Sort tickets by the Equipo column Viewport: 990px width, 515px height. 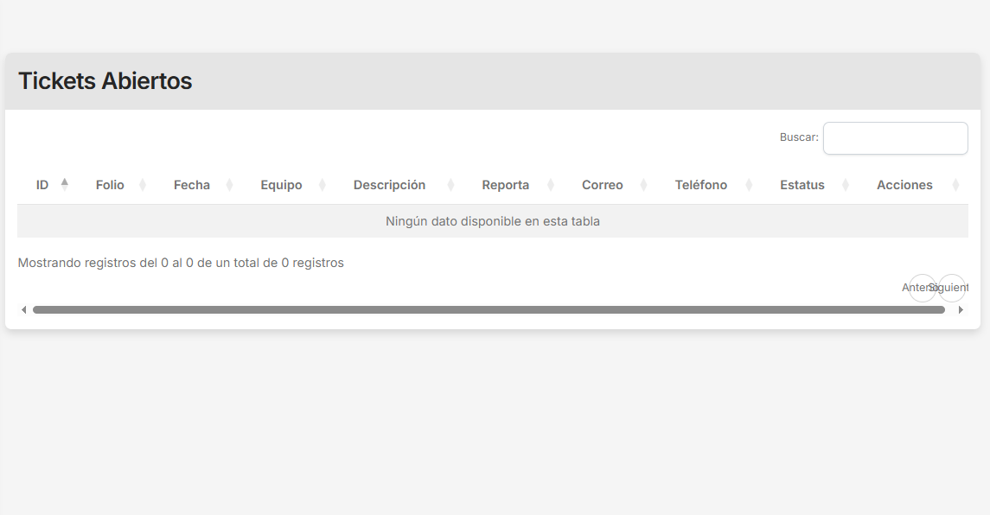(x=281, y=184)
